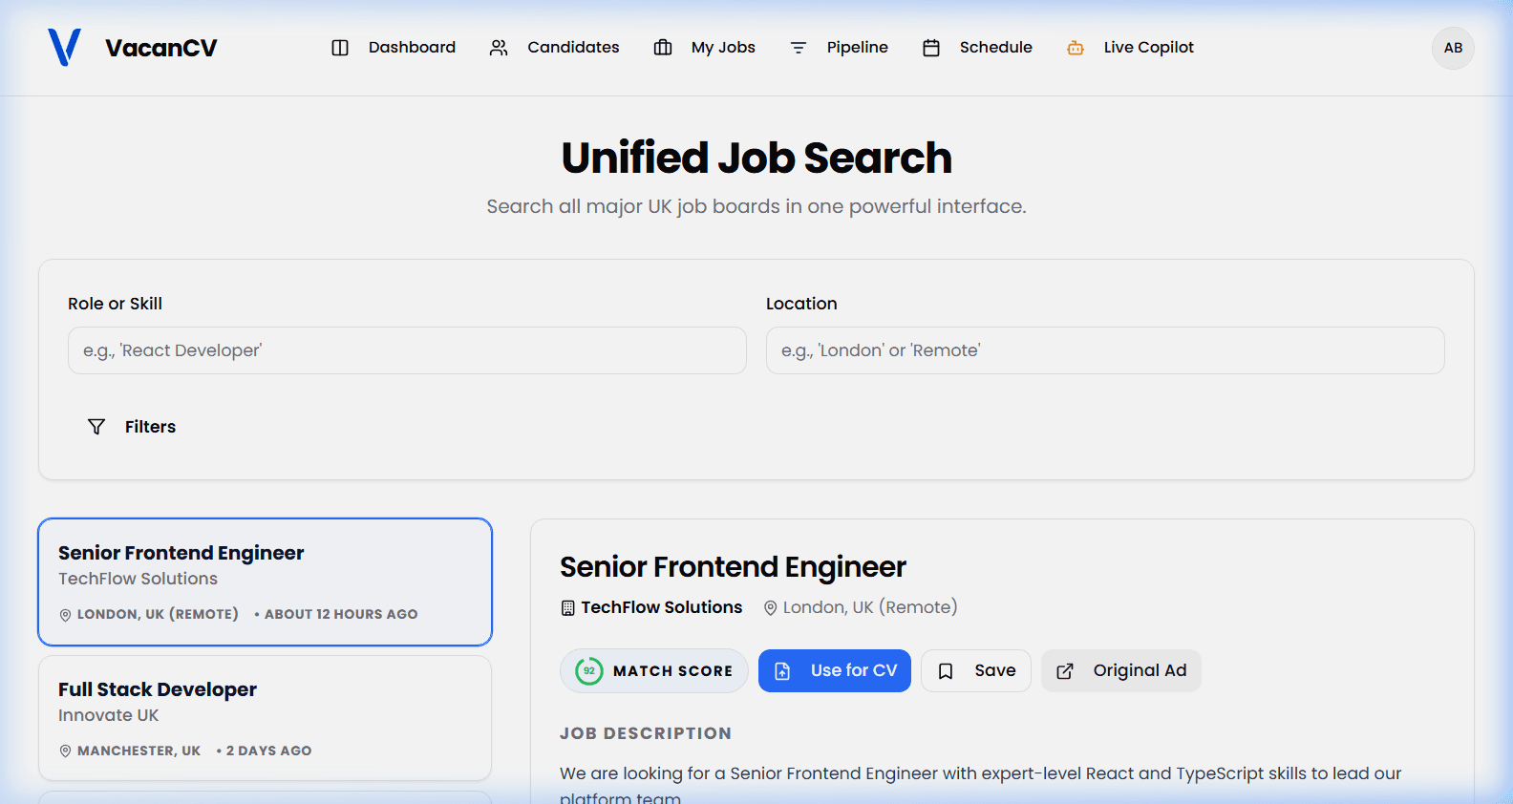Expand the Filters section

131,427
